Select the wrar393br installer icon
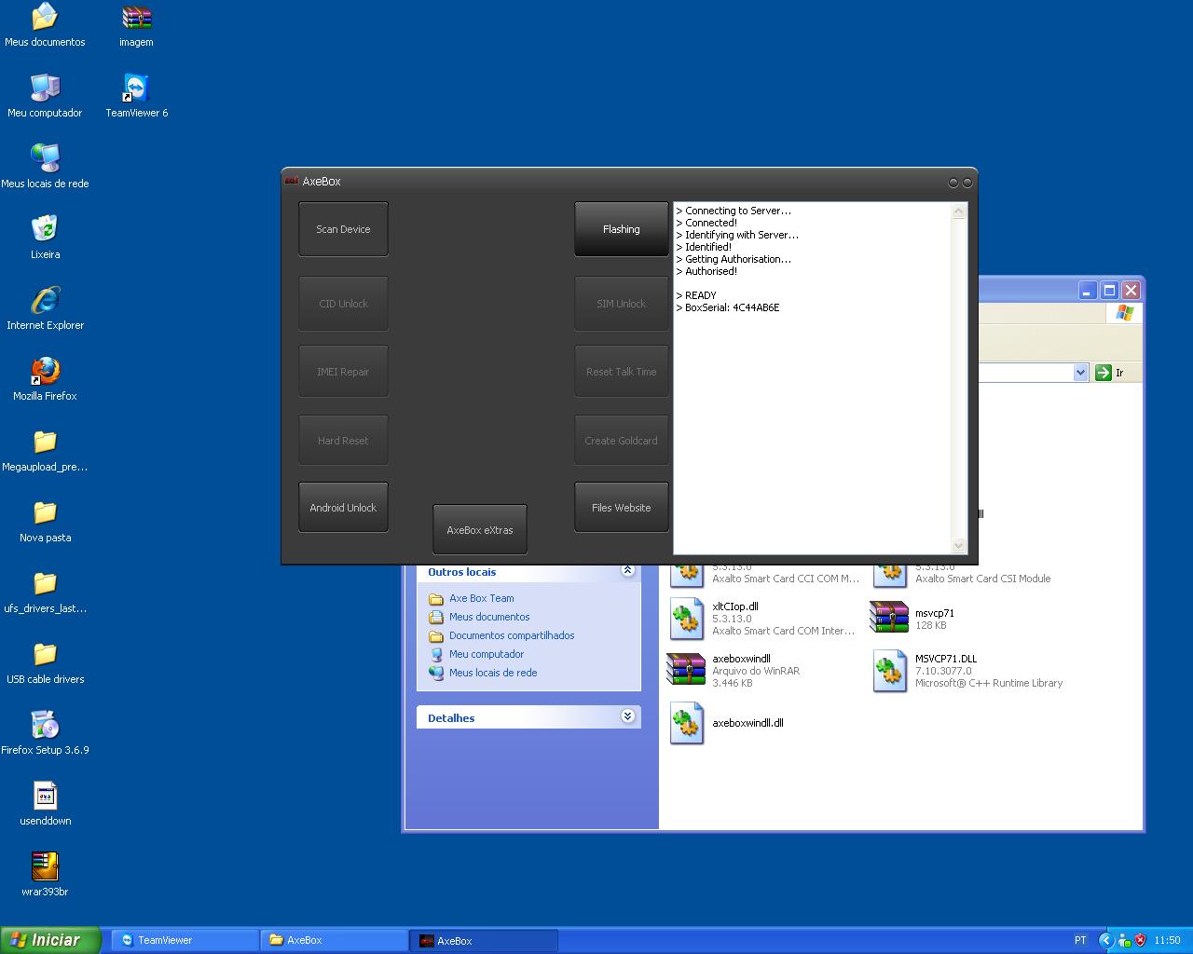This screenshot has width=1193, height=954. click(45, 867)
